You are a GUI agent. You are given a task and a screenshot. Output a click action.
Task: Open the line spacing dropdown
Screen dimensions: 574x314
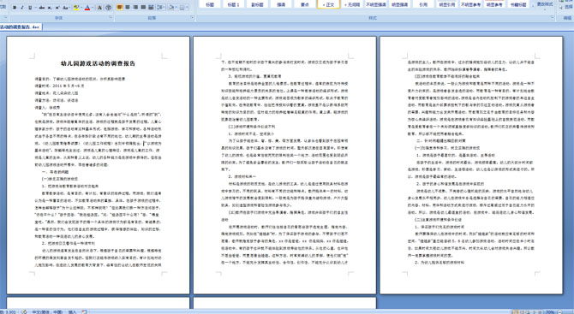point(161,8)
